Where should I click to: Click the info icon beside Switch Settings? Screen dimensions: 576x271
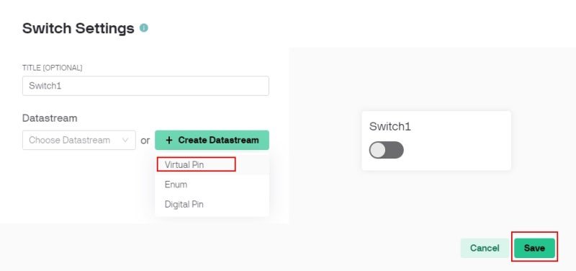(143, 28)
